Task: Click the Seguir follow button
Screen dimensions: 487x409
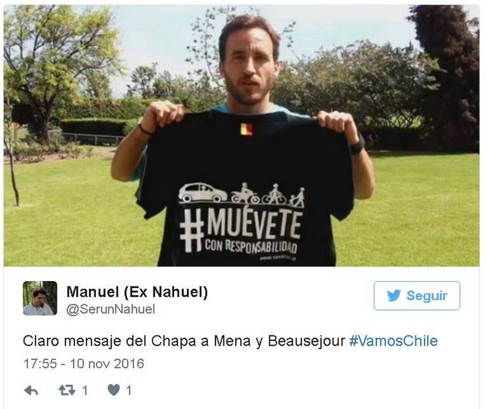Action: (417, 296)
